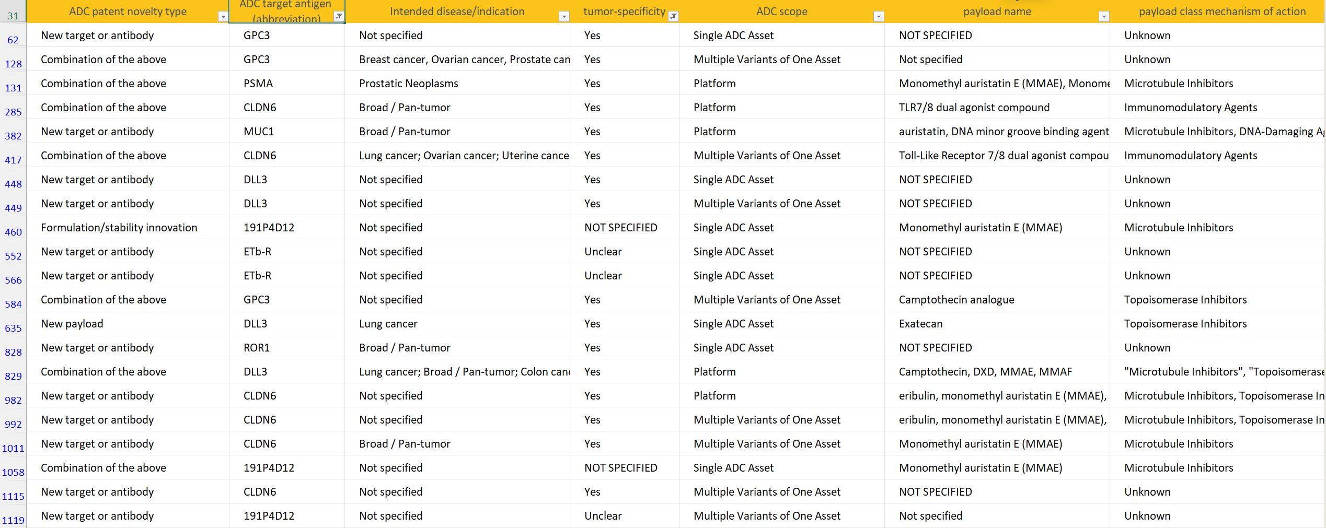The height and width of the screenshot is (528, 1326).
Task: Click the 'MUC1' target antigen cell
Action: point(287,131)
